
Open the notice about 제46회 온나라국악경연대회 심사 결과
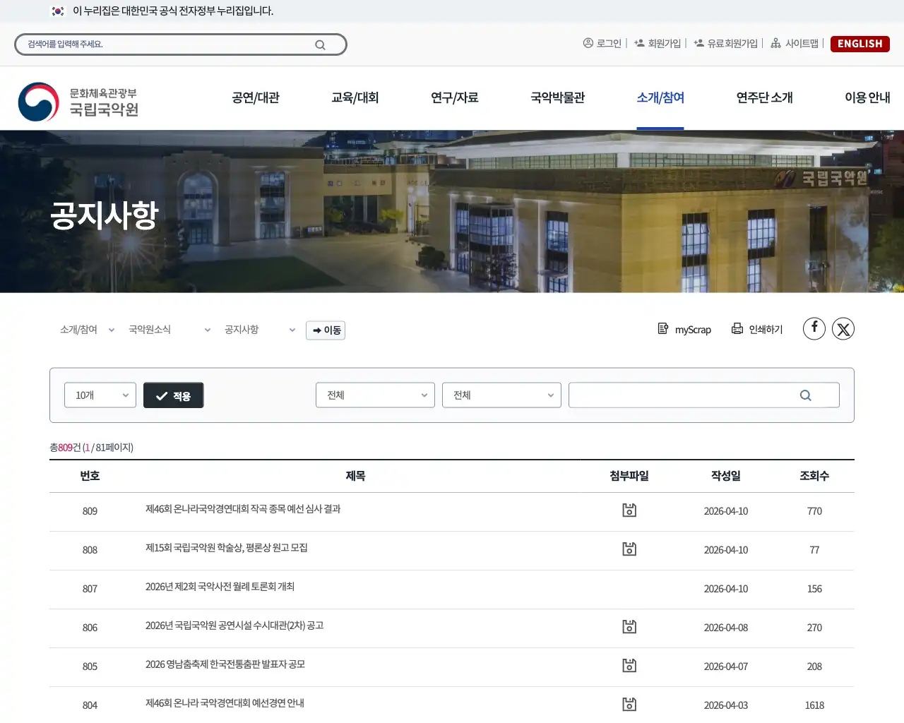click(243, 510)
